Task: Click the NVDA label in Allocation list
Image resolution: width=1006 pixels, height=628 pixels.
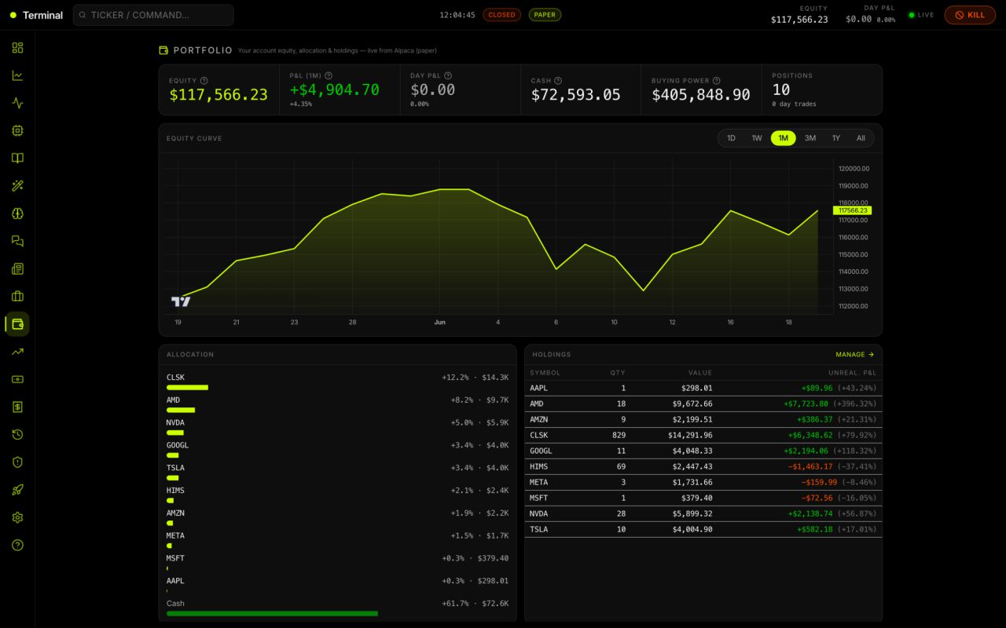Action: (x=175, y=422)
